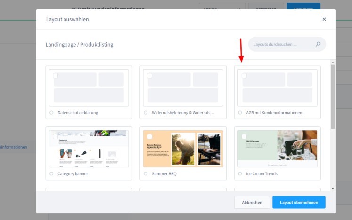
Task: Select the Category banner radio button
Action: tap(51, 173)
